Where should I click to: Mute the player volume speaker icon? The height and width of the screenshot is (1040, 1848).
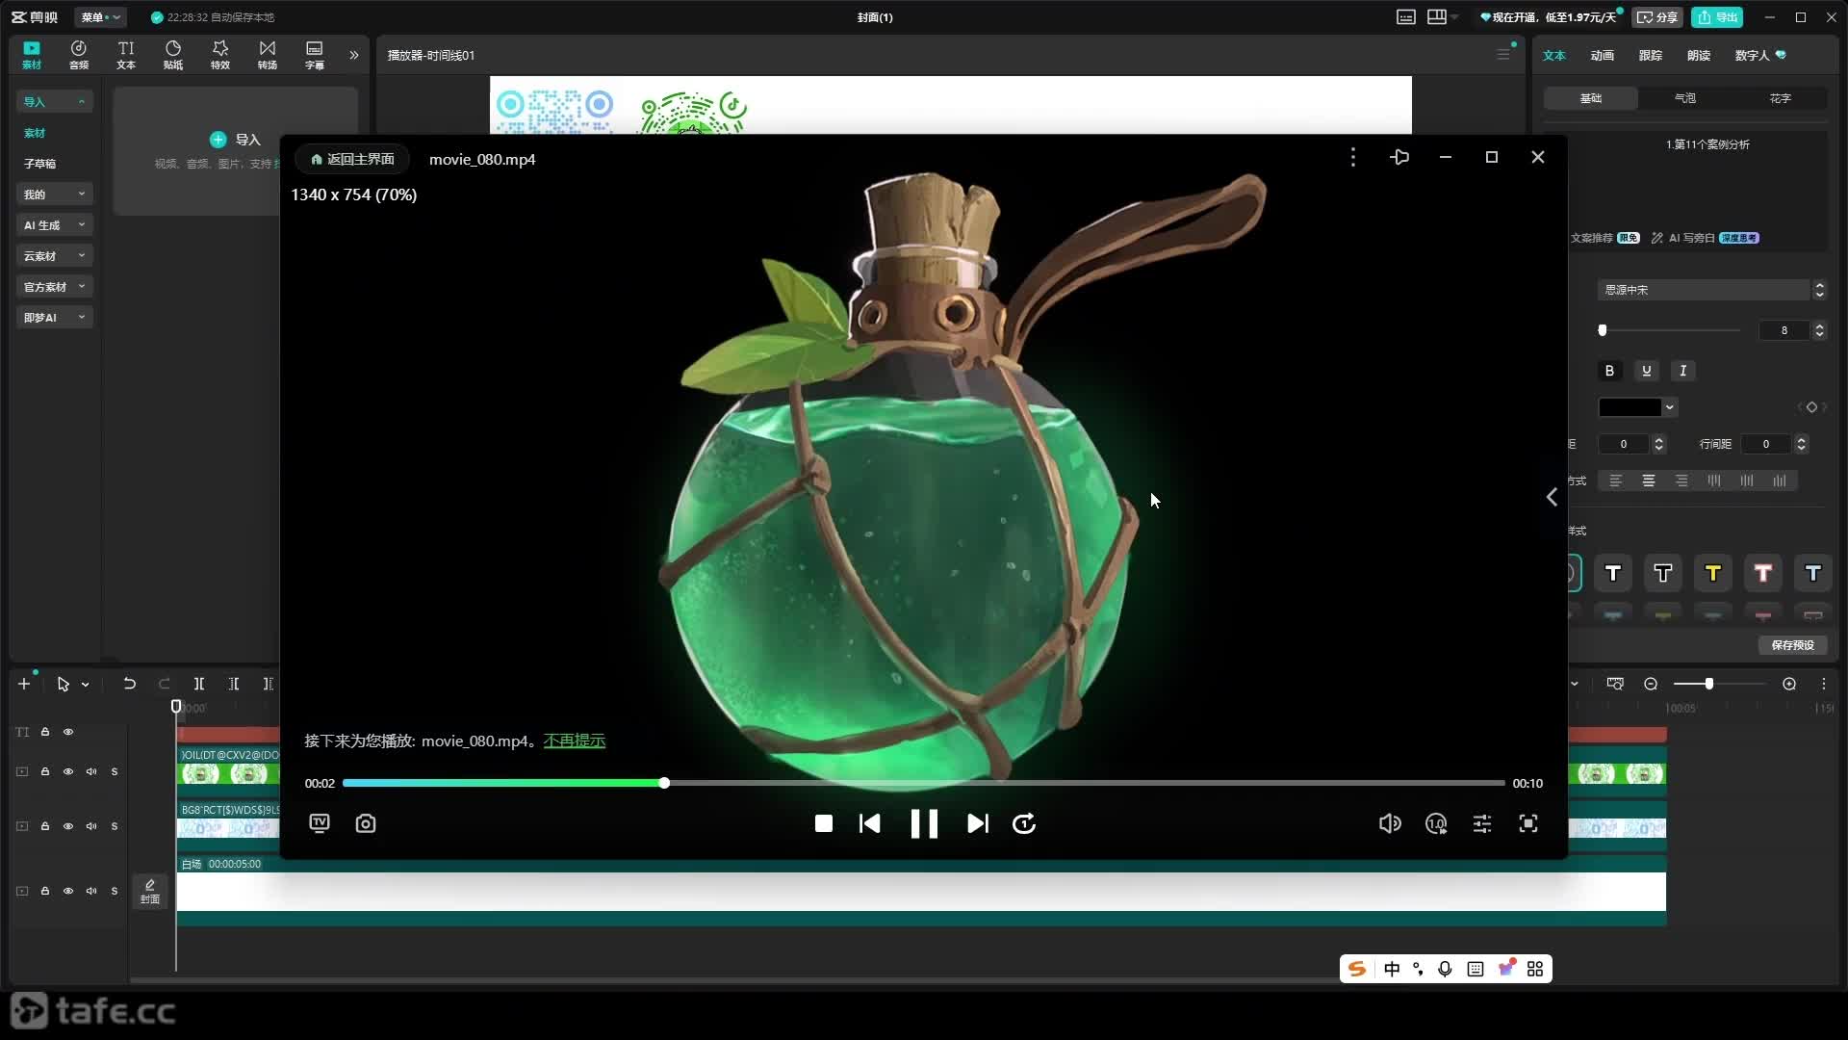coord(1390,823)
